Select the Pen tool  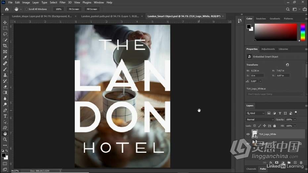point(5,110)
